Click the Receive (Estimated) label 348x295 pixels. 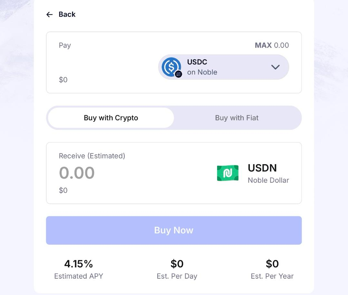click(x=92, y=156)
